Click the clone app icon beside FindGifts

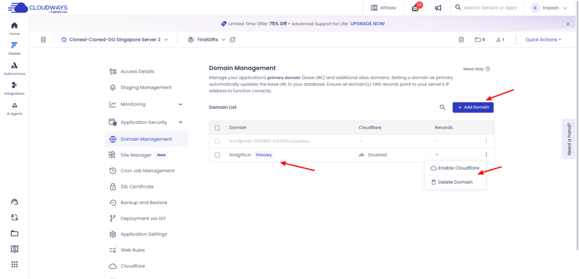(x=232, y=39)
